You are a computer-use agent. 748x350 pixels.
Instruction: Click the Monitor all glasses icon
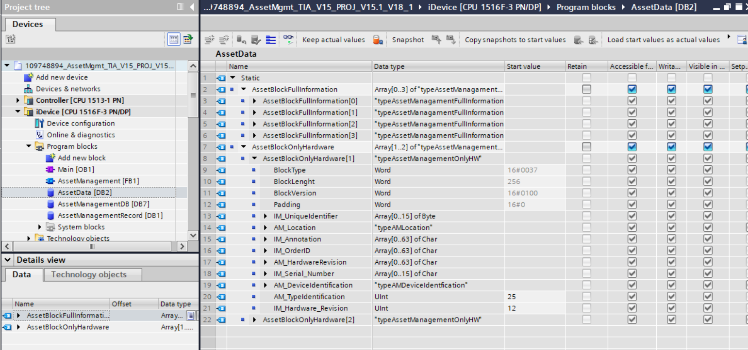[x=289, y=40]
